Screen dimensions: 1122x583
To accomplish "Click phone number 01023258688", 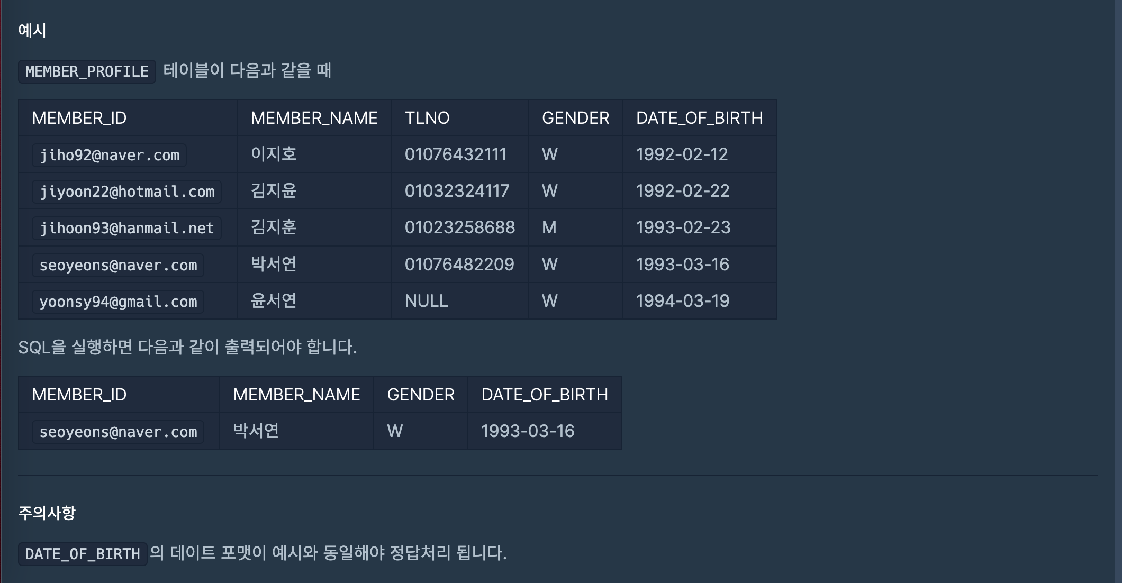I will click(x=459, y=227).
